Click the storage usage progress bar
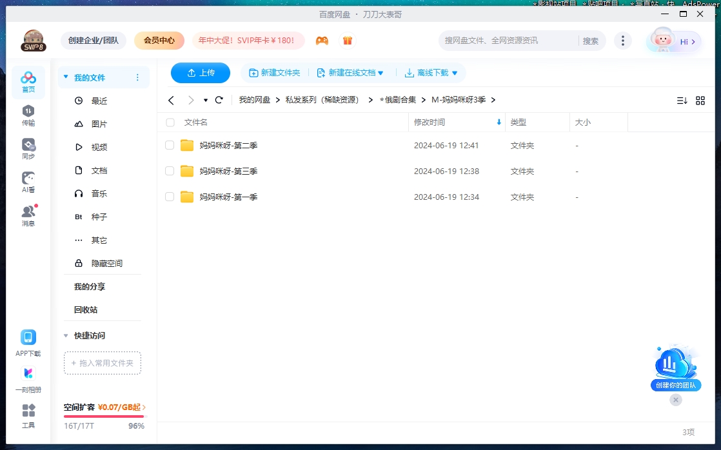This screenshot has height=450, width=721. coord(103,416)
